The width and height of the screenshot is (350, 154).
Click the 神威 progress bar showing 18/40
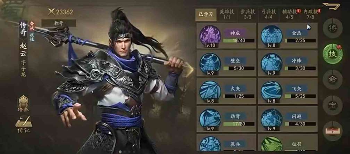click(239, 41)
